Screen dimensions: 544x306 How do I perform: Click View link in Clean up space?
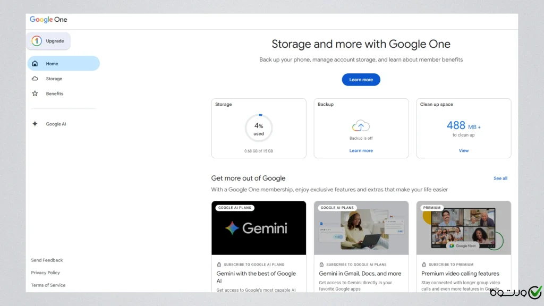click(463, 151)
